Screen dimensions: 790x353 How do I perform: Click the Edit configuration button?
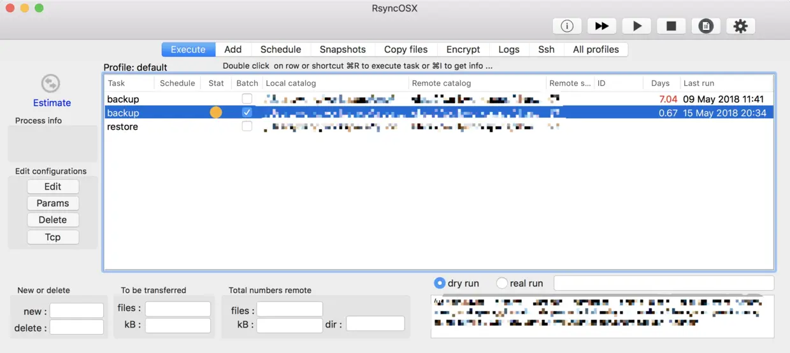[x=53, y=186]
